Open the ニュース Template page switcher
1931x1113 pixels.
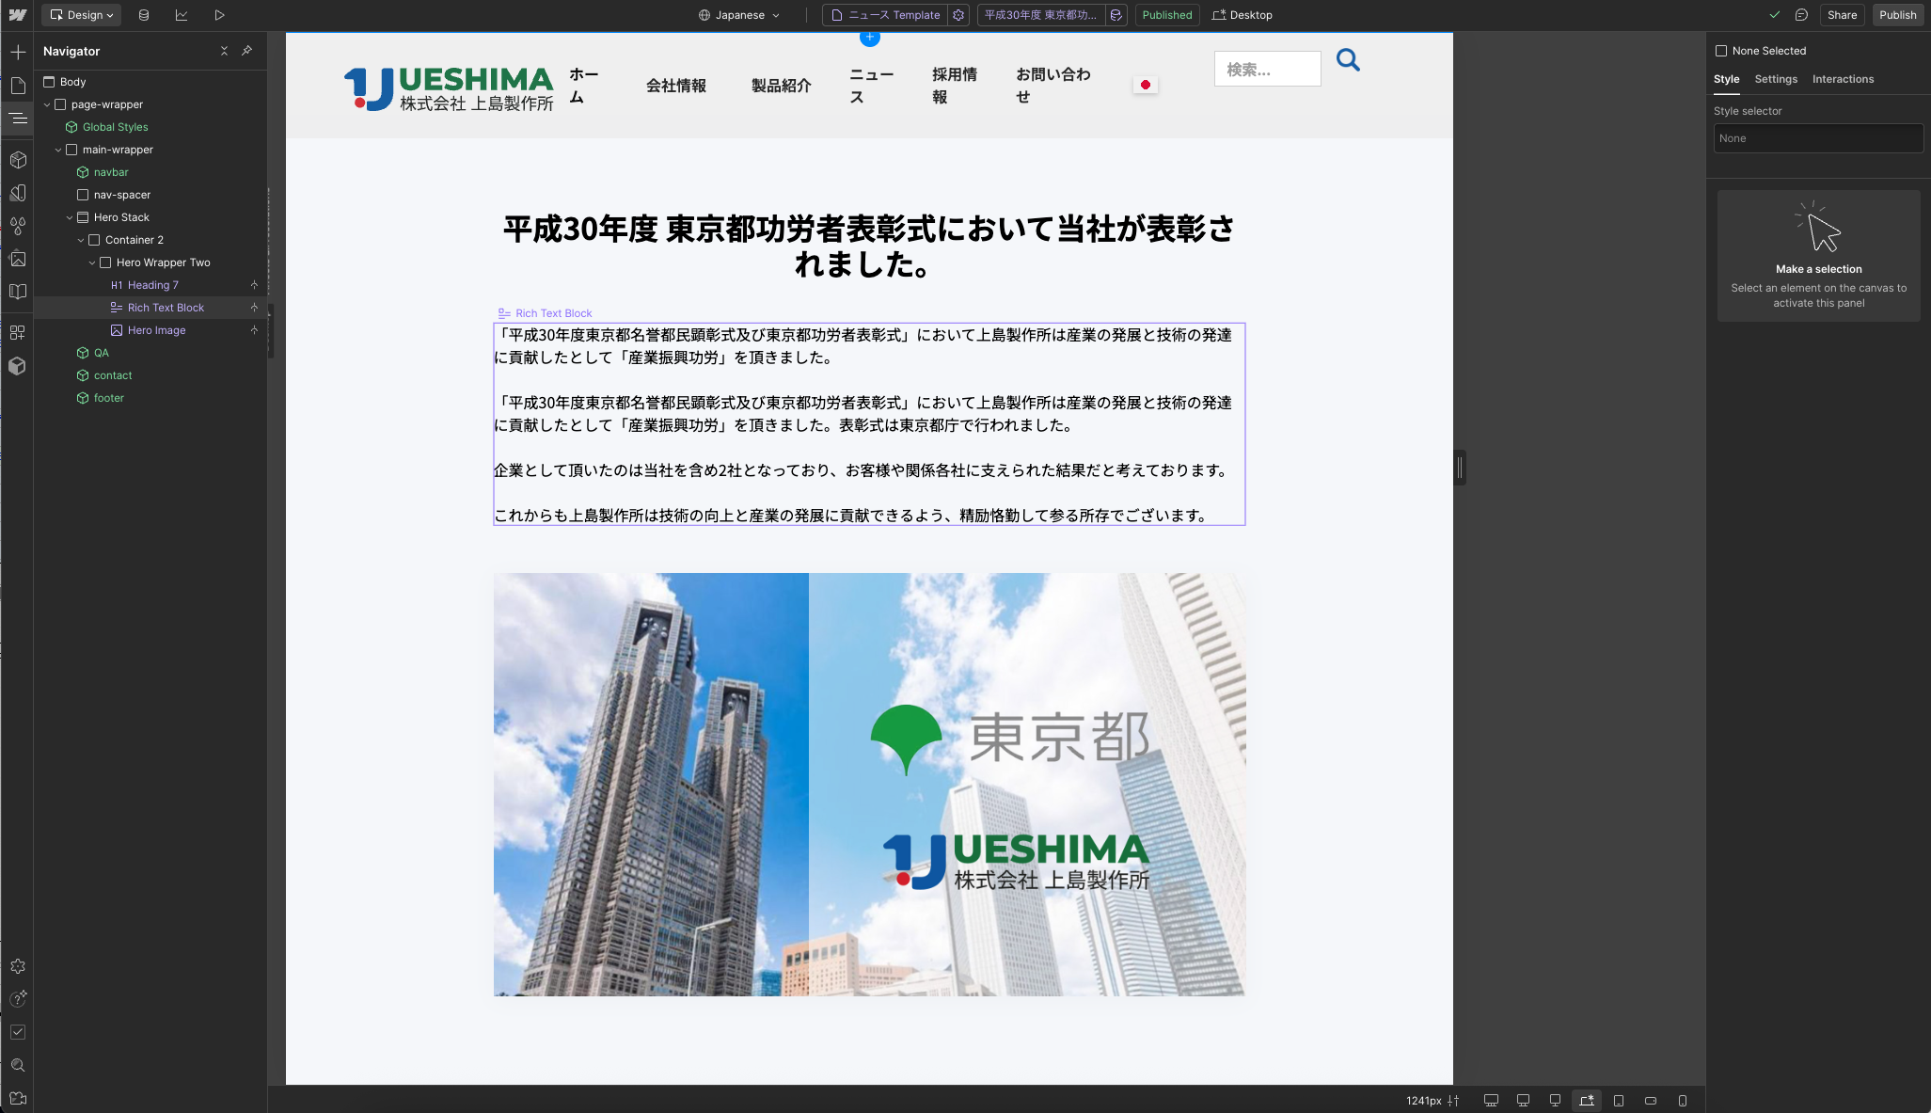(x=885, y=15)
